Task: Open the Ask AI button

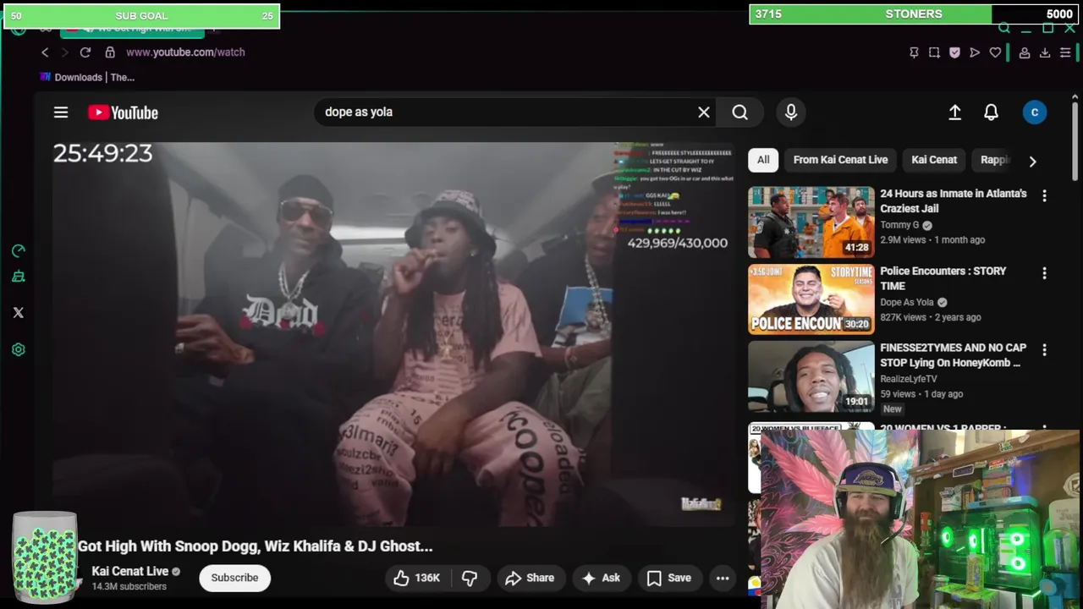Action: 601,578
